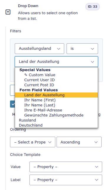Collapse the Land der Ausstellung value dropdown
106x190 pixels.
point(56,62)
